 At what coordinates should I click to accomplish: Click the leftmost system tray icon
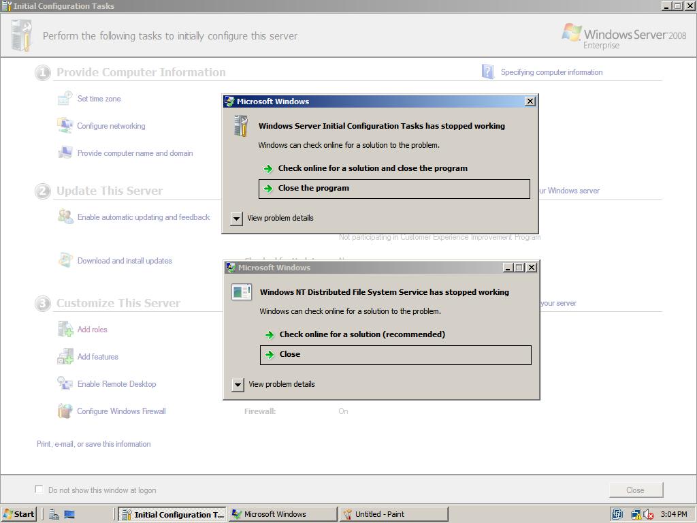(x=617, y=515)
